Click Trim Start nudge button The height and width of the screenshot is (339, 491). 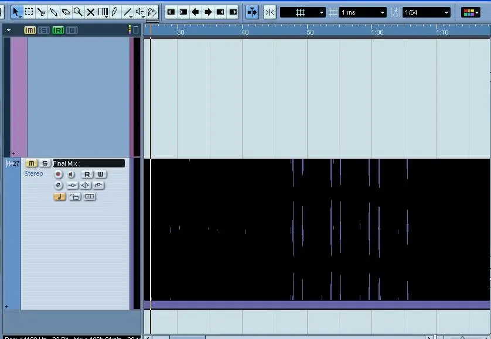pos(171,12)
